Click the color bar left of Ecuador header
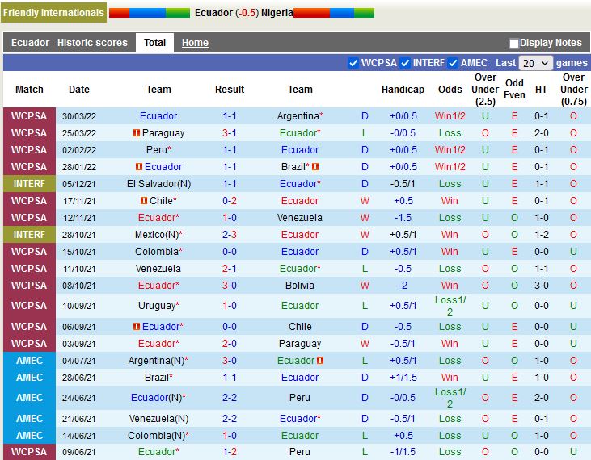 pyautogui.click(x=149, y=13)
